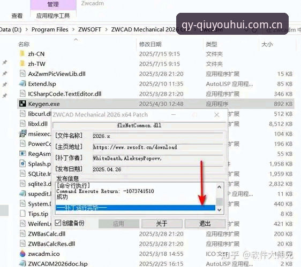Click the 关于 button in patch dialog
This screenshot has height=267, width=301.
pyautogui.click(x=162, y=224)
